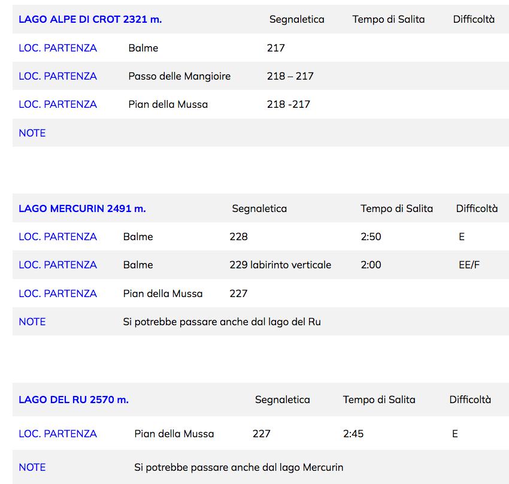
Task: Click 'Pian della Mussa' in the Alpe di Crot table
Action: (168, 104)
